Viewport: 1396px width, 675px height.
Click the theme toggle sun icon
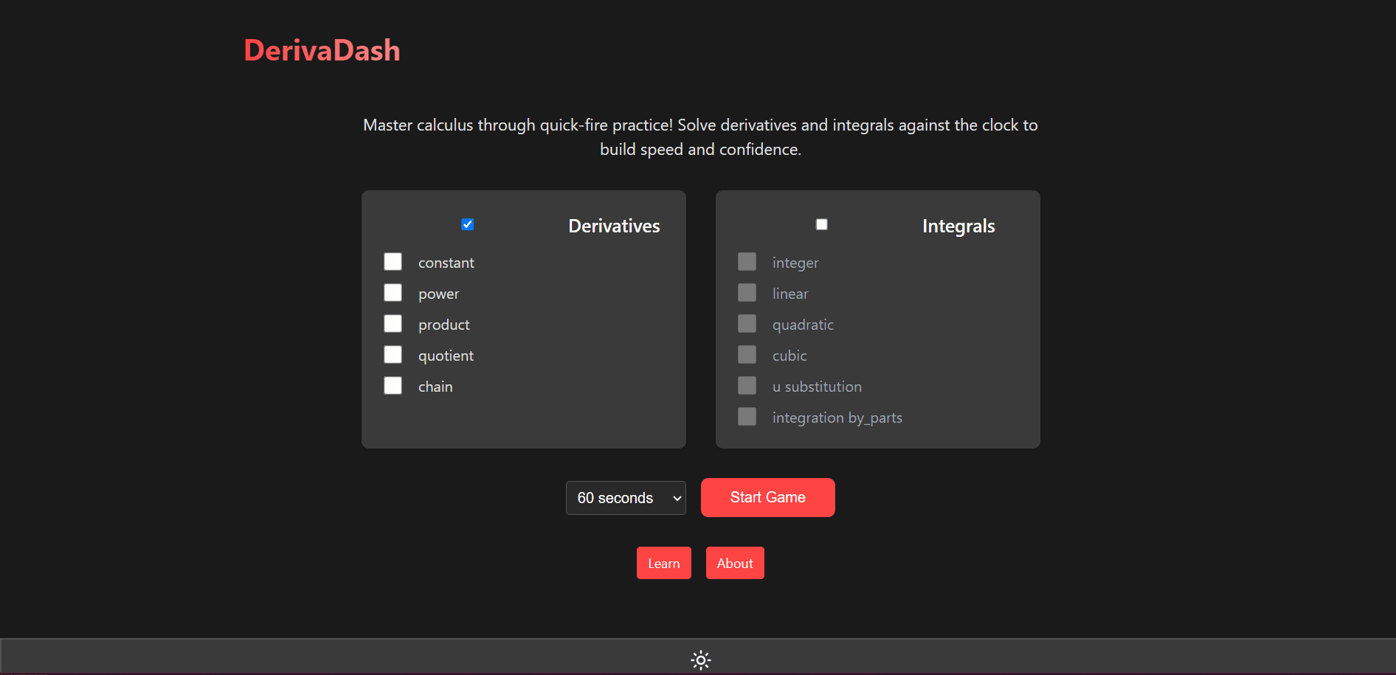click(699, 660)
